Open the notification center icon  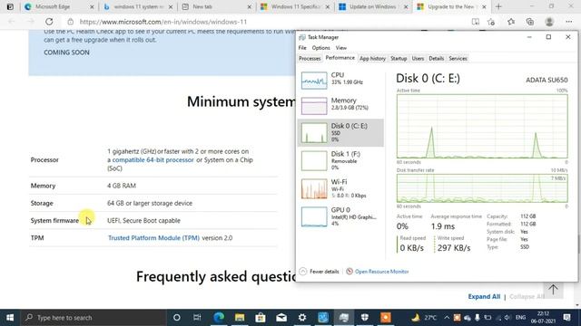(566, 318)
